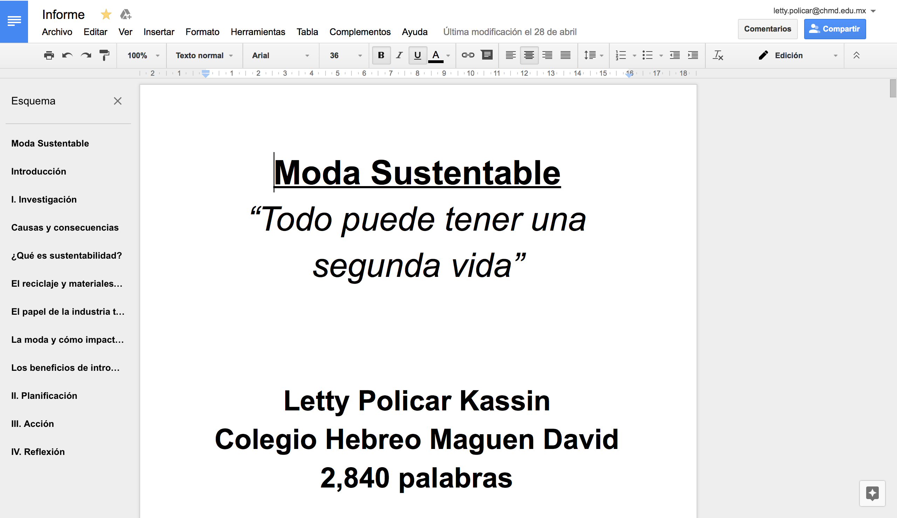Click the Moda Sustentable title in document
This screenshot has width=897, height=518.
tap(417, 172)
